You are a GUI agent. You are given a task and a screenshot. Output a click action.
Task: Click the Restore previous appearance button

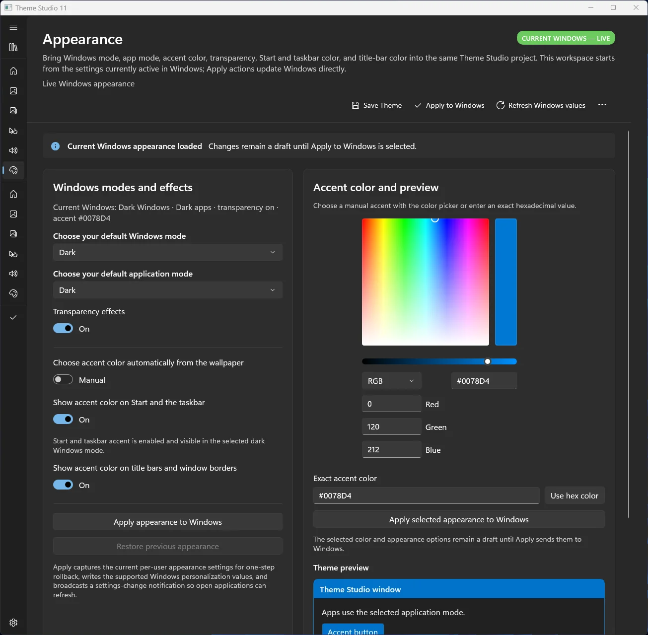click(x=168, y=546)
